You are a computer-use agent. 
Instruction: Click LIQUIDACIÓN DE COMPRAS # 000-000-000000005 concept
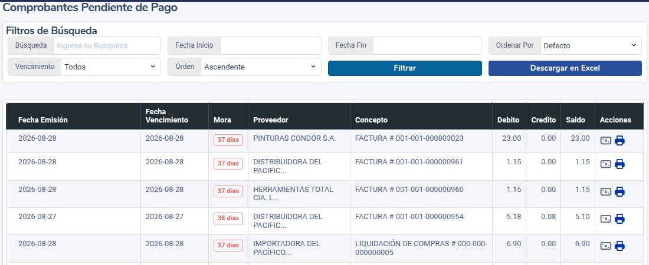[421, 248]
